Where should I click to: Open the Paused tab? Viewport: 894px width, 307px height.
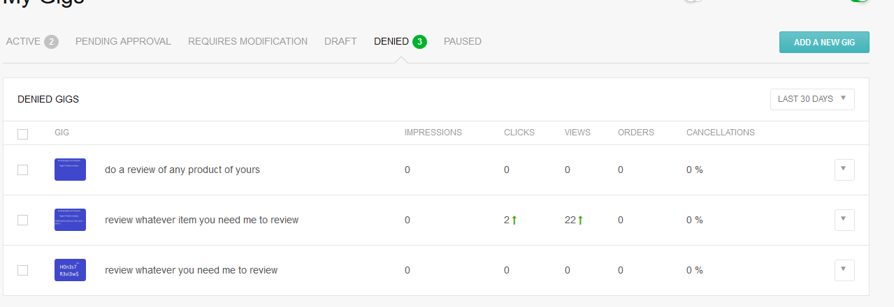coord(463,42)
